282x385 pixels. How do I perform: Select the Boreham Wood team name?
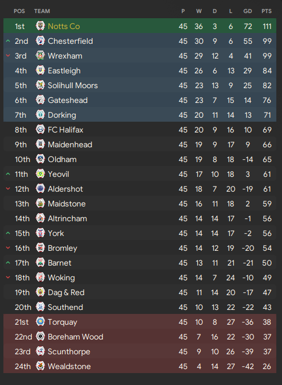coord(76,337)
